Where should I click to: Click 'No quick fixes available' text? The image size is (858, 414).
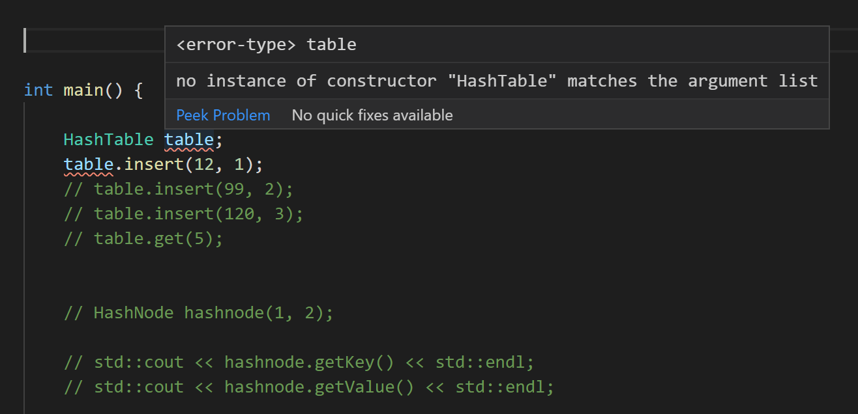point(372,115)
